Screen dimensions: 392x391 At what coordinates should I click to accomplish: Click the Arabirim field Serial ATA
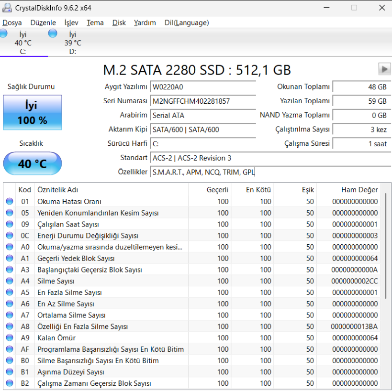(x=203, y=115)
